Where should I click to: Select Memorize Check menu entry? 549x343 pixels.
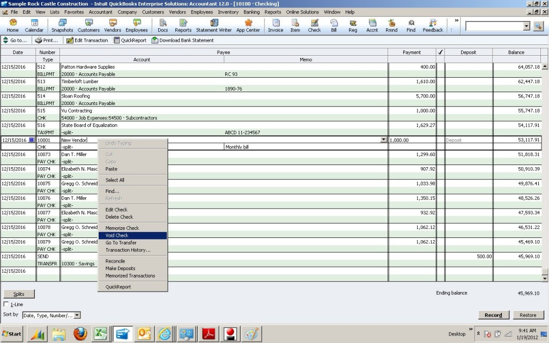pos(132,228)
